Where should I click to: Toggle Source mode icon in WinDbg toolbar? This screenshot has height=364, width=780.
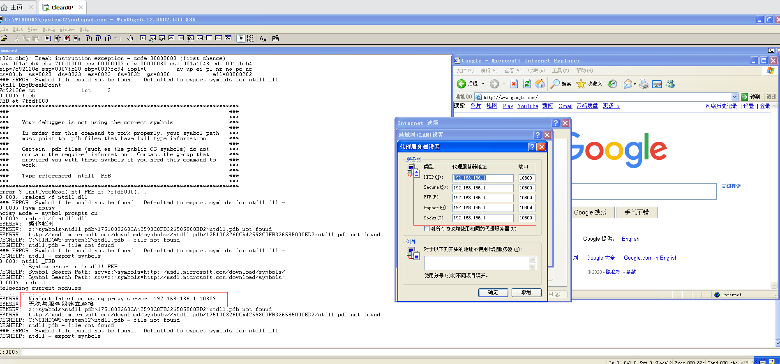pyautogui.click(x=241, y=38)
